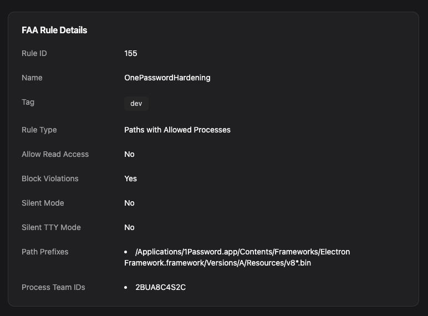This screenshot has height=316, width=428.
Task: Click the FAA Rule Details heading
Action: click(54, 30)
